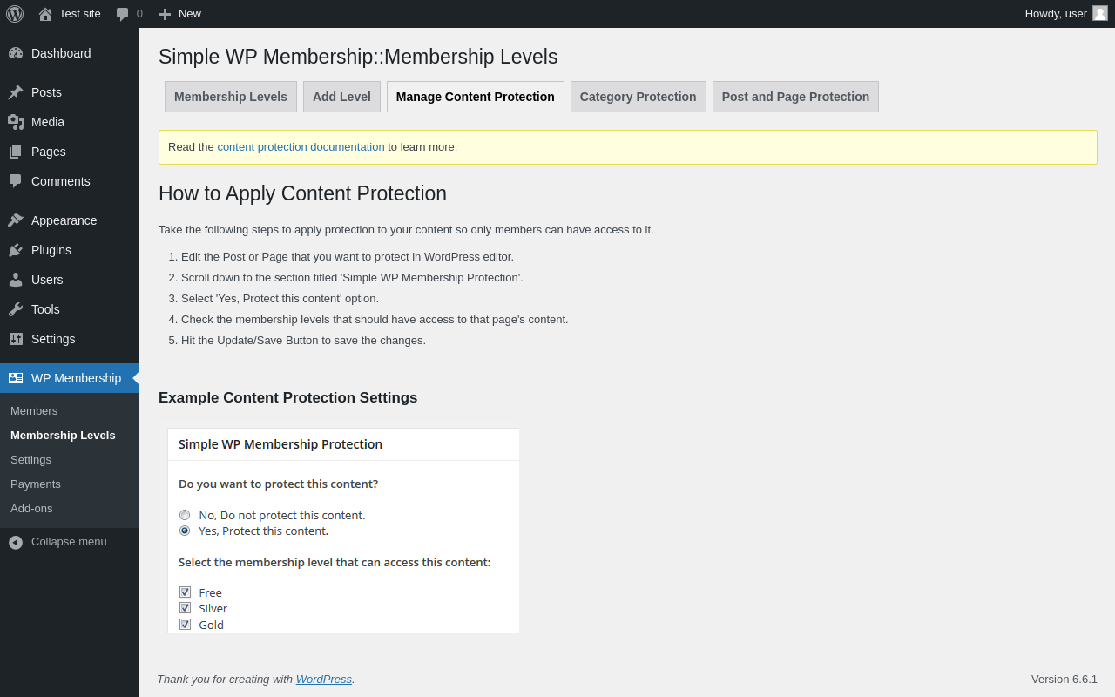
Task: Click the WordPress footer link
Action: click(x=323, y=680)
